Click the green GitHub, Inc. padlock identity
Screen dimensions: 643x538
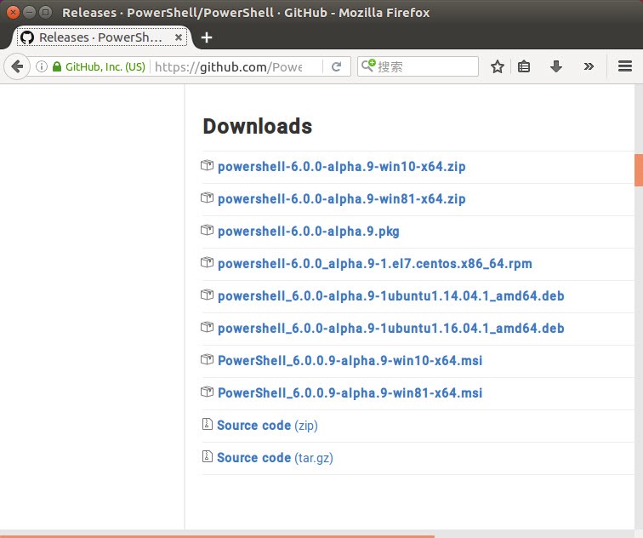(x=98, y=66)
